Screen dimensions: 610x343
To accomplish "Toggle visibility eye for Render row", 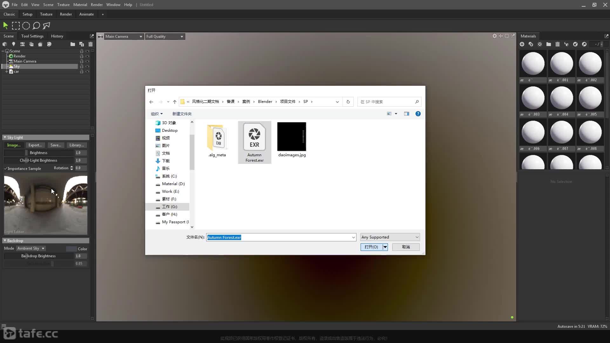I will click(x=87, y=56).
